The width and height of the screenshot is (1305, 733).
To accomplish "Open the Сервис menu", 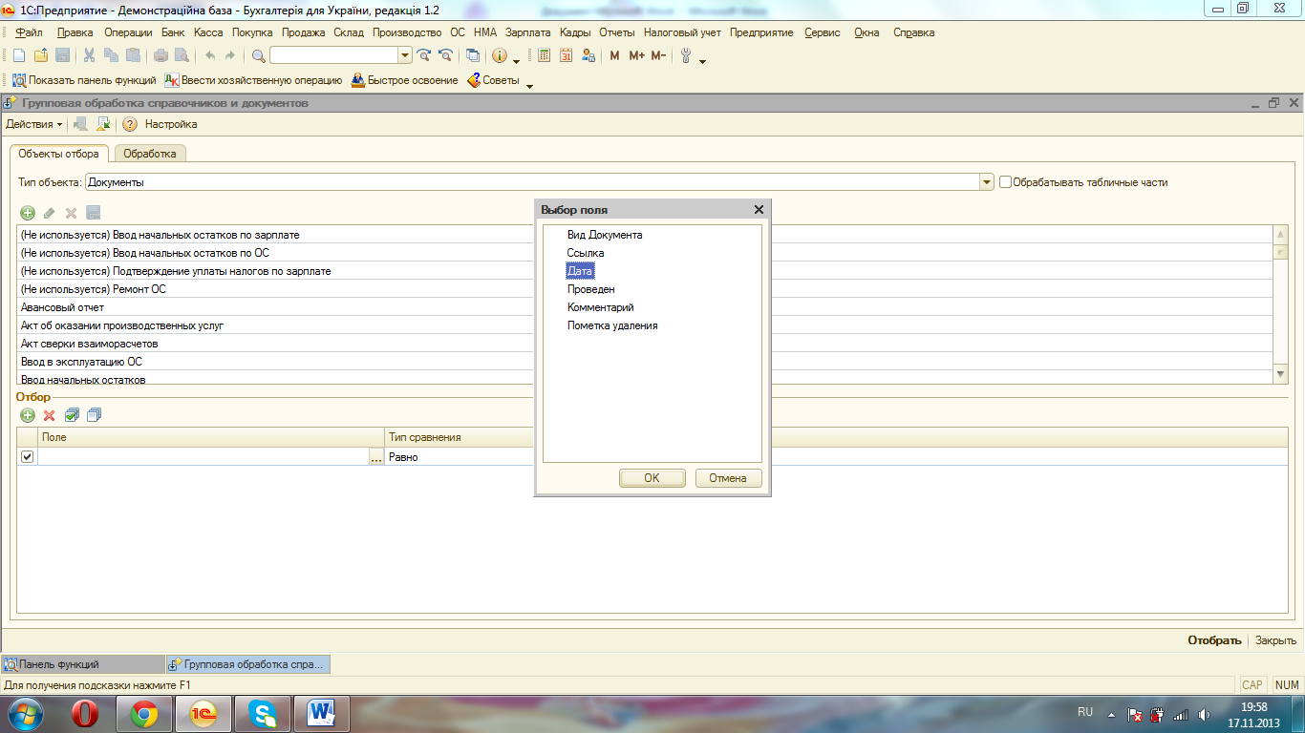I will click(823, 32).
